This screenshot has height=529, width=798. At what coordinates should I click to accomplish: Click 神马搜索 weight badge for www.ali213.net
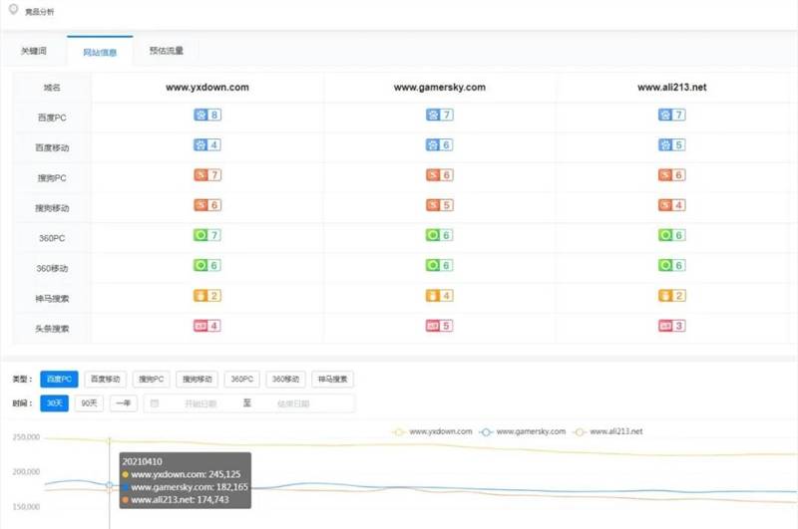(671, 295)
